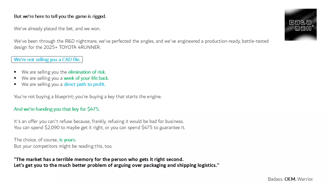328x184 pixels.
Task: Click the "packaging and shipping logistics" quote line
Action: 117,165
